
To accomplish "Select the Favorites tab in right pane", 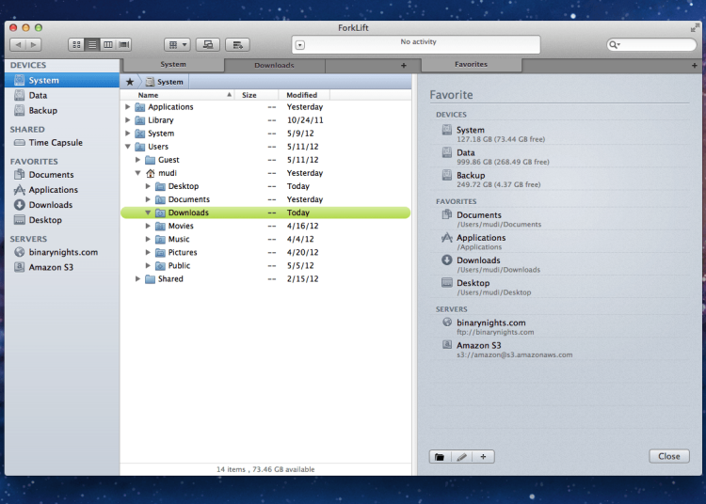I will click(471, 65).
